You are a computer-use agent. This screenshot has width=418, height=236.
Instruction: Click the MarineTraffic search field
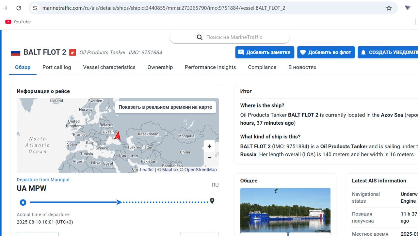230,37
